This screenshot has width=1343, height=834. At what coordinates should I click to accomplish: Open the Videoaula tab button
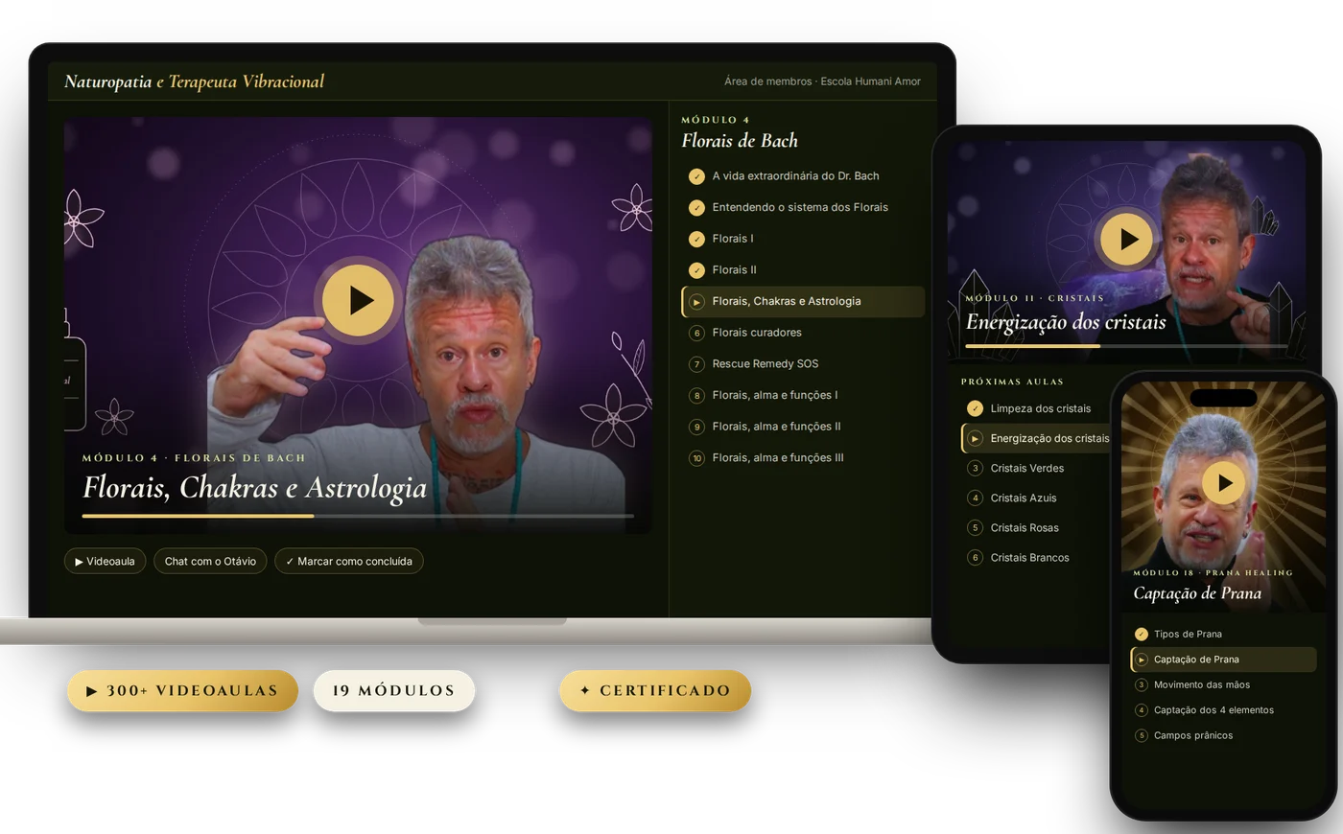click(x=105, y=561)
